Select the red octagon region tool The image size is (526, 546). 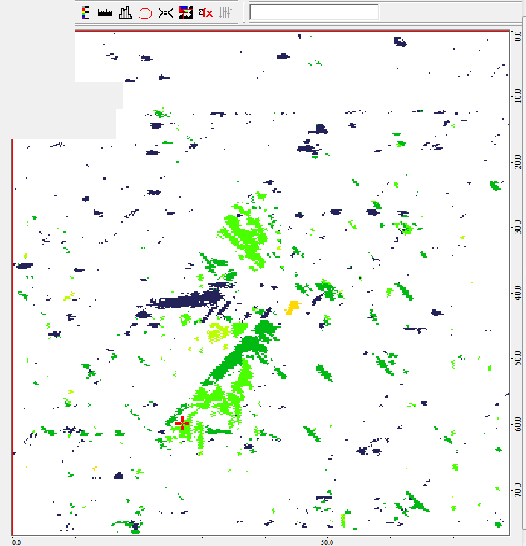click(145, 12)
